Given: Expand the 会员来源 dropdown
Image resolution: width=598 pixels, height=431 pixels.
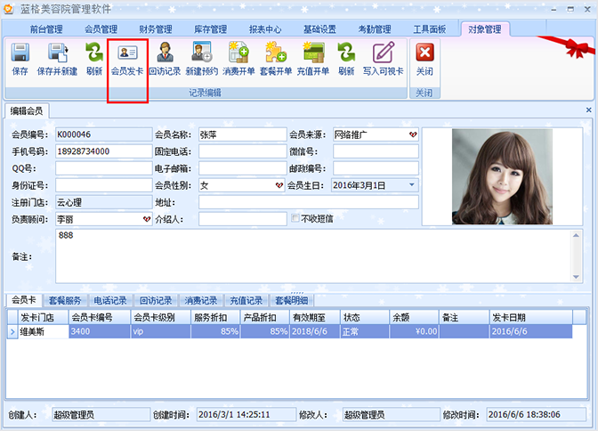Looking at the screenshot, I should (x=412, y=134).
